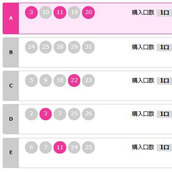
Task: Open row E 購入口数 1口 dropdown
Action: pyautogui.click(x=165, y=147)
